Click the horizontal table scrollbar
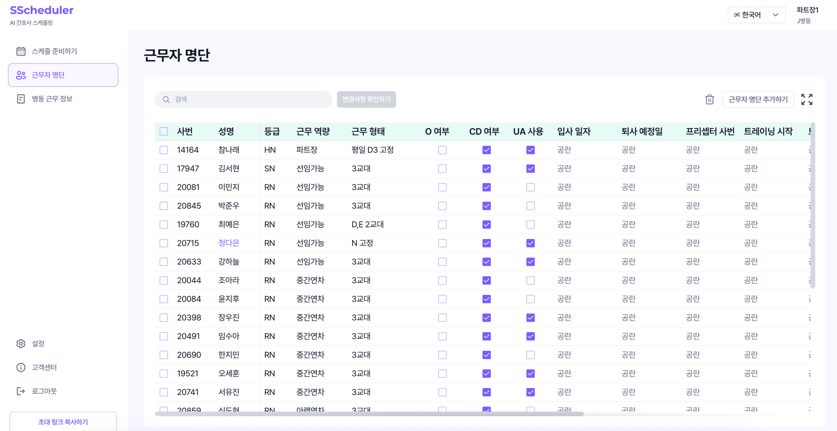The height and width of the screenshot is (431, 837). pos(369,414)
